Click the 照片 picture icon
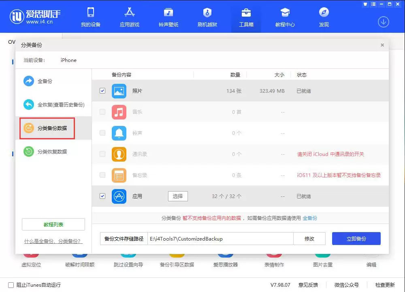Screen dimensions: 405x292 click(119, 91)
